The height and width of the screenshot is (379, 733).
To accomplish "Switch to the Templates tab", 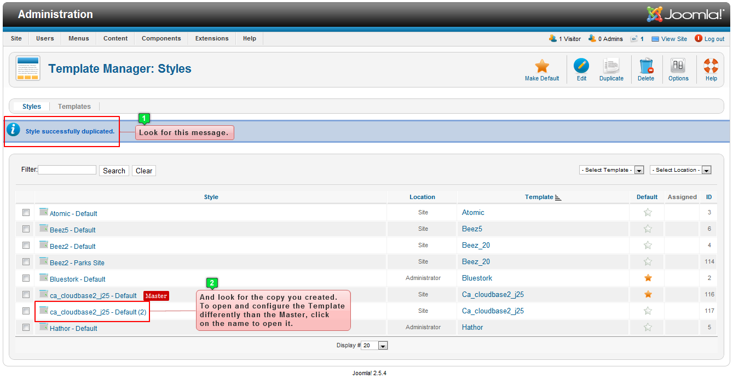I will pos(74,107).
